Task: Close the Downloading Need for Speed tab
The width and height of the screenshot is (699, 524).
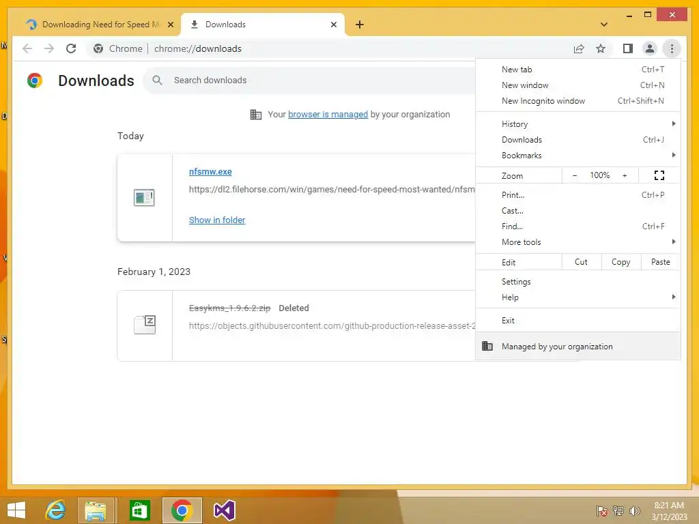Action: coord(170,25)
